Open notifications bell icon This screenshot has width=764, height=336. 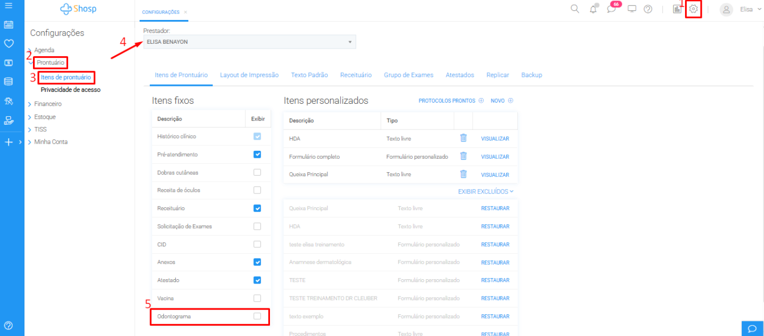(594, 9)
